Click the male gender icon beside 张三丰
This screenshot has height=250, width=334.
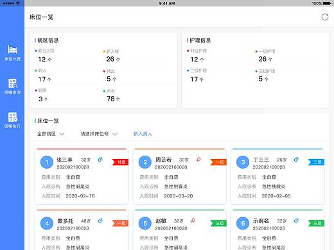click(100, 160)
